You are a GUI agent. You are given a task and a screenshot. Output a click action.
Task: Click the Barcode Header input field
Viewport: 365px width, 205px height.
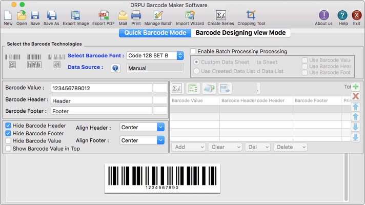point(102,100)
